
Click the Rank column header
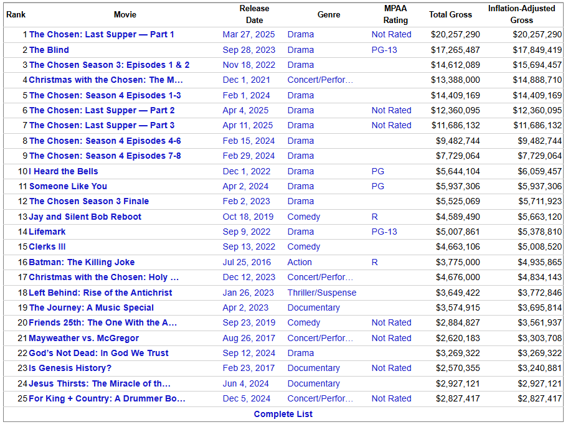pyautogui.click(x=16, y=14)
